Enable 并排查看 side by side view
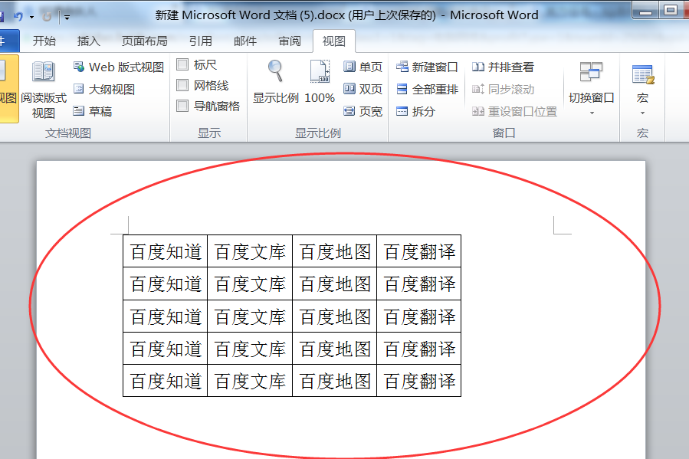 pyautogui.click(x=503, y=67)
